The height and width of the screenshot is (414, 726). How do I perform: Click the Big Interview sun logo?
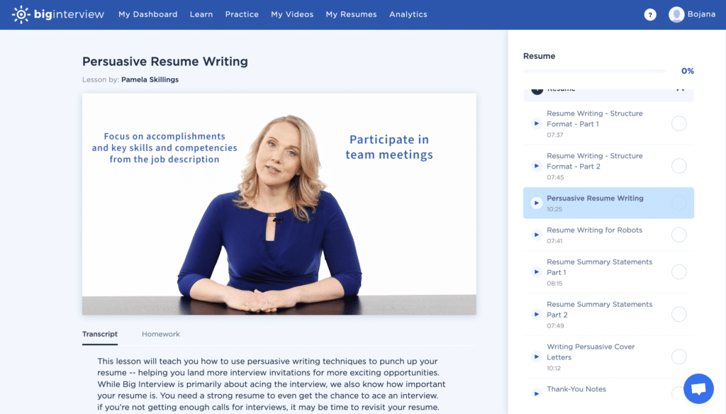[x=21, y=14]
